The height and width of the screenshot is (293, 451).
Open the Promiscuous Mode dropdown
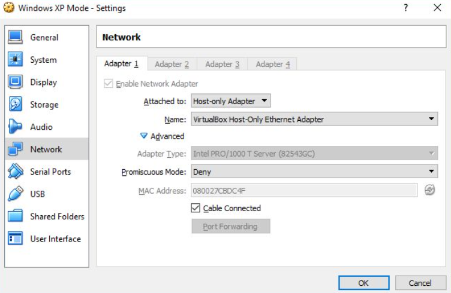314,172
